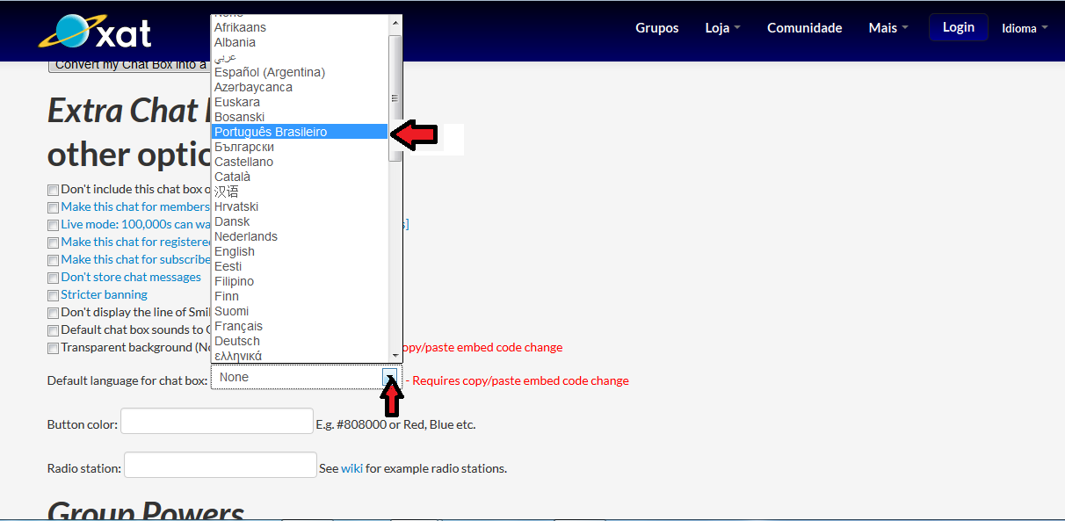Select Nederlands language option
This screenshot has height=521, width=1065.
[300, 236]
